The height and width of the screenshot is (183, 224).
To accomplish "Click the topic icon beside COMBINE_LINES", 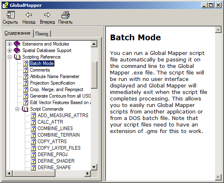I will pyautogui.click(x=33, y=129).
